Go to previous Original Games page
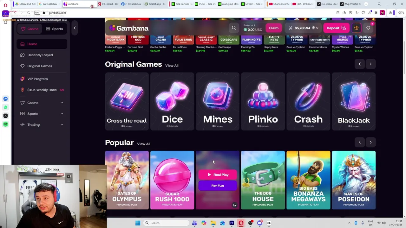406x228 pixels. (x=360, y=64)
